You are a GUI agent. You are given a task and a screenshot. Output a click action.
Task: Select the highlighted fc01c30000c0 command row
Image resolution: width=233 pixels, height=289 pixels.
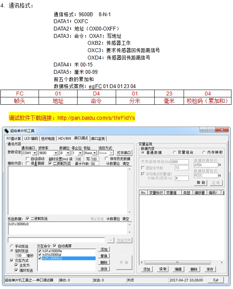pos(67,258)
